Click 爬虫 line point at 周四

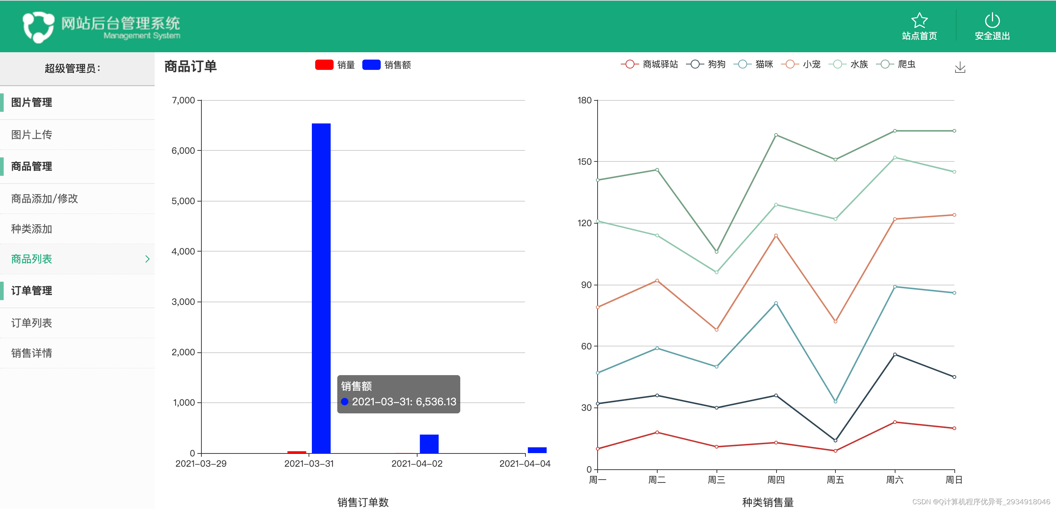tap(776, 135)
